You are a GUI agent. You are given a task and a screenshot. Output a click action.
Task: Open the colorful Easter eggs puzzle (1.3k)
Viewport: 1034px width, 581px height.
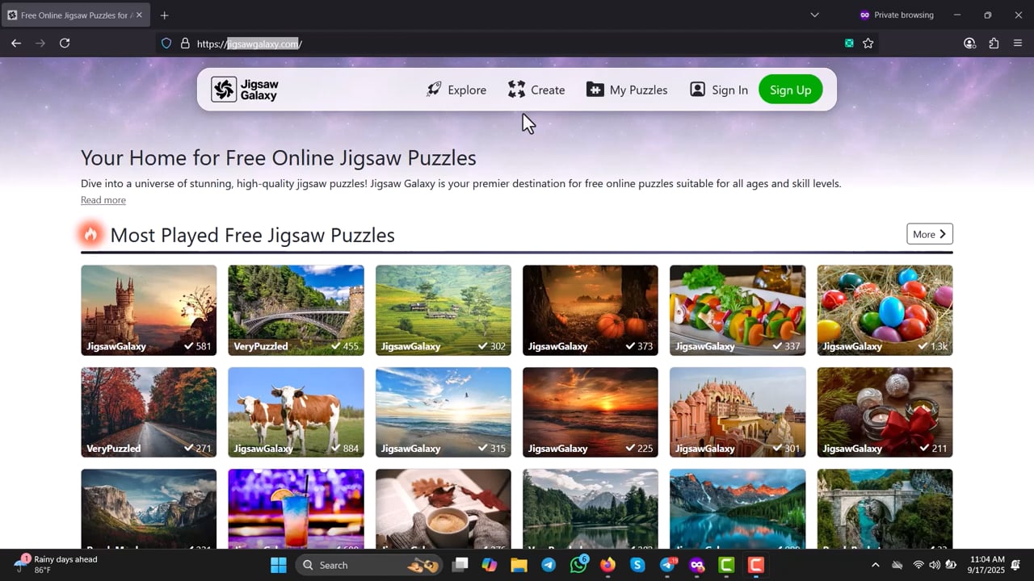pyautogui.click(x=885, y=310)
